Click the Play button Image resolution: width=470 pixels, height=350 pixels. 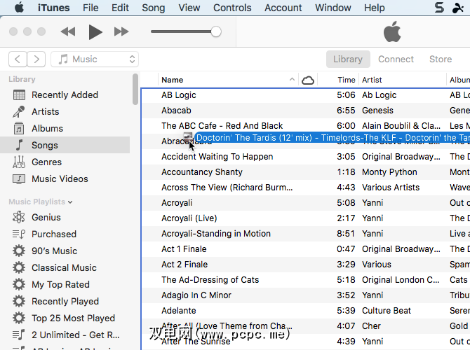[95, 31]
